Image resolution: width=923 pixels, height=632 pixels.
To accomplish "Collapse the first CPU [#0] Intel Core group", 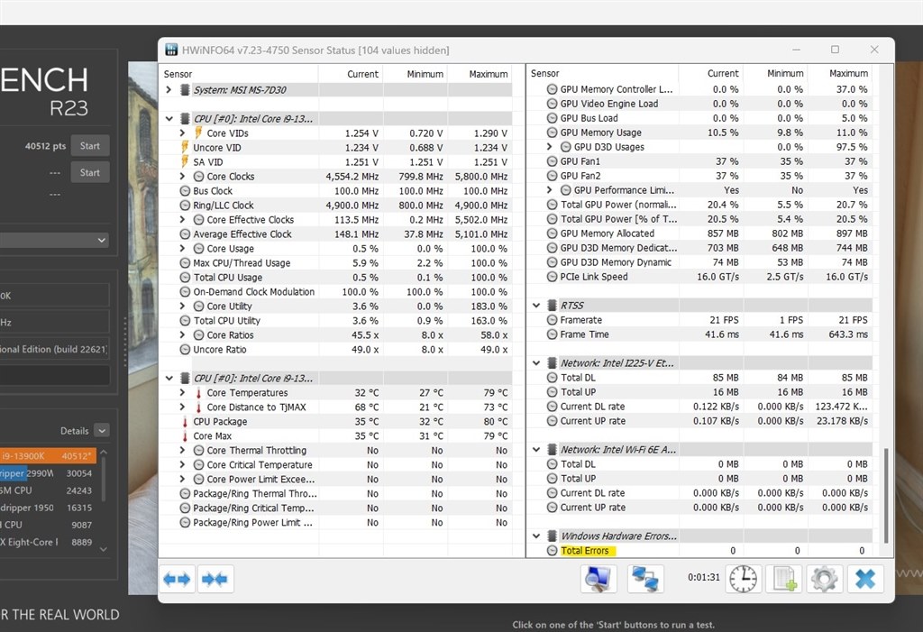I will [169, 118].
